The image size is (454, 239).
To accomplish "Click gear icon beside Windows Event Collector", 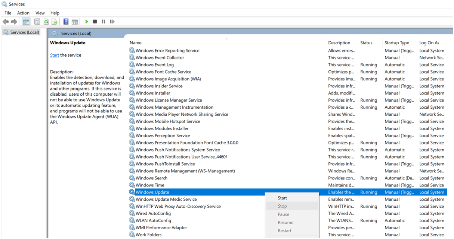I will point(132,57).
